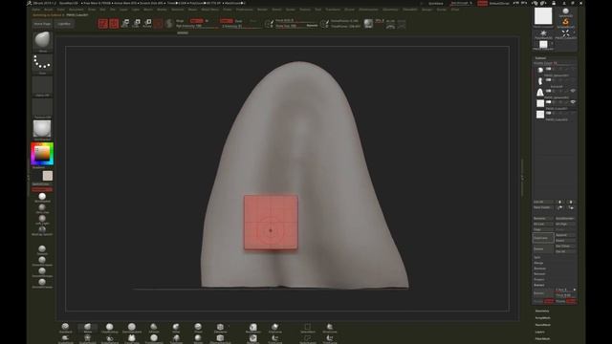The width and height of the screenshot is (612, 344).
Task: Pick a hue in the color picker square
Action: pos(42,153)
